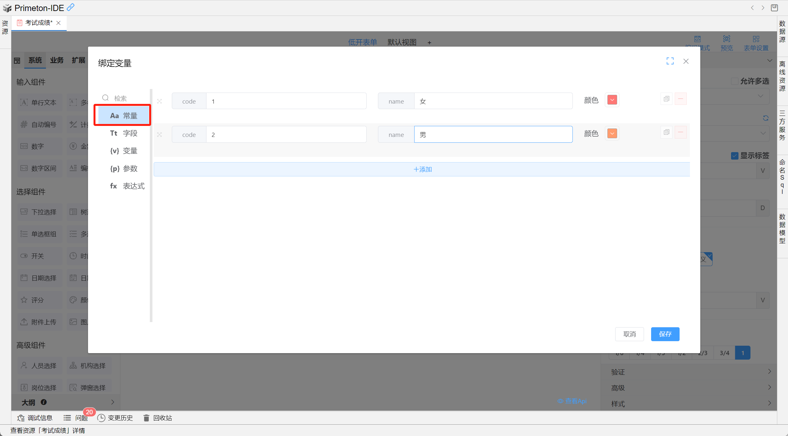The width and height of the screenshot is (788, 436).
Task: Open color dropdown for the 男 row
Action: point(612,133)
